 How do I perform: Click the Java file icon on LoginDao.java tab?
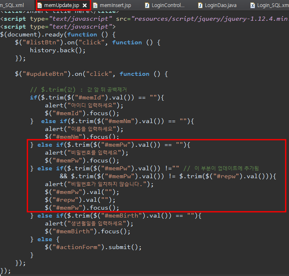pyautogui.click(x=200, y=5)
